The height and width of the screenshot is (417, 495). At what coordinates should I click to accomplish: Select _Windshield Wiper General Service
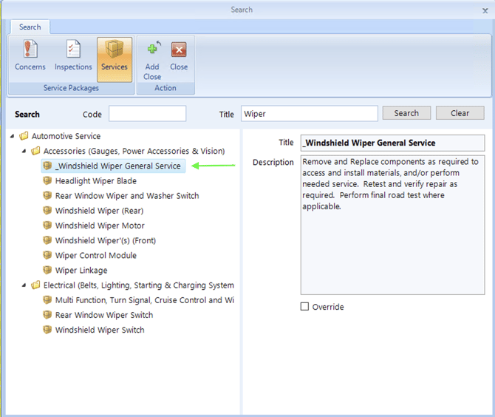pyautogui.click(x=117, y=166)
